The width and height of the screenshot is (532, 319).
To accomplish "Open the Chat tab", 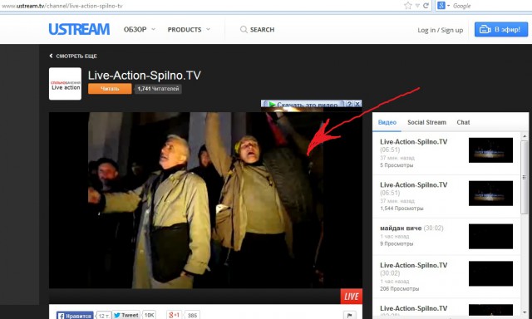I will coord(463,122).
